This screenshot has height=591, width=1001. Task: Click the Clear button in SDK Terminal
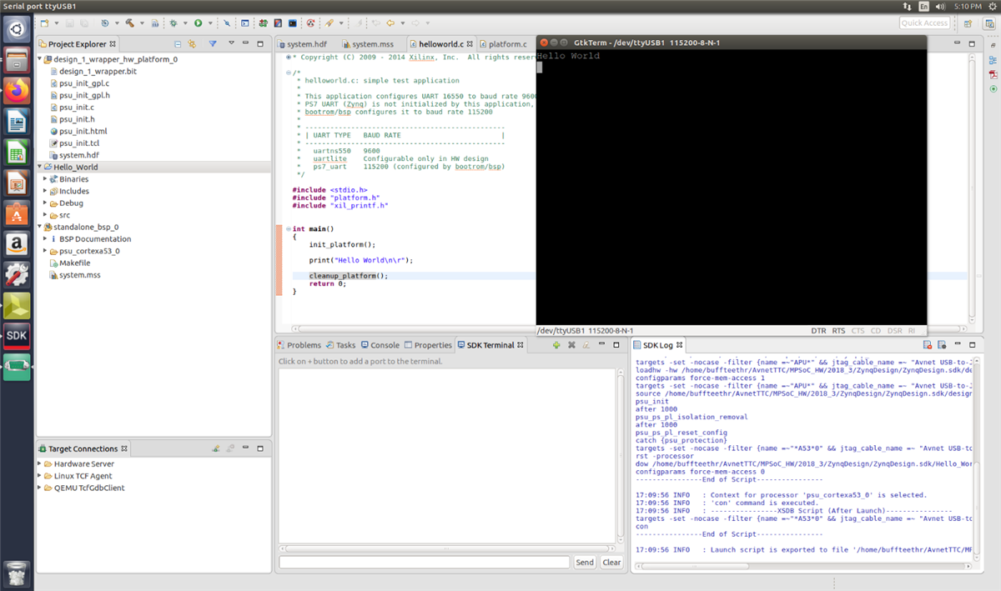[x=611, y=563]
